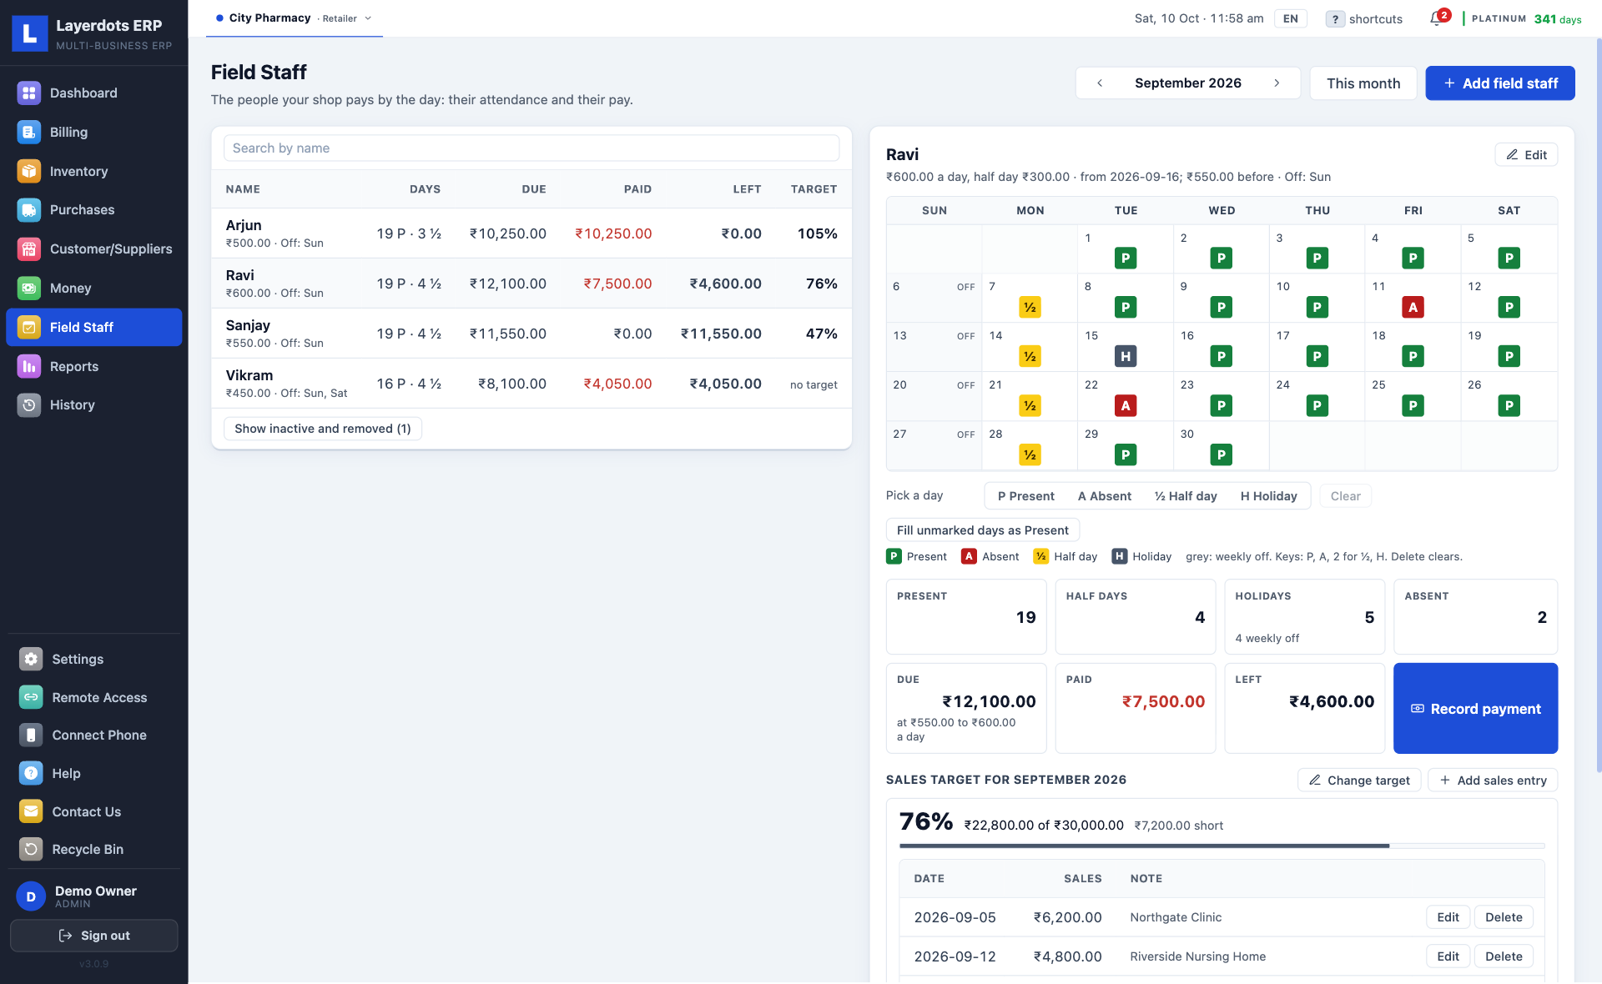Screen dimensions: 1602x984
Task: Click the Record payment button
Action: pyautogui.click(x=1475, y=709)
